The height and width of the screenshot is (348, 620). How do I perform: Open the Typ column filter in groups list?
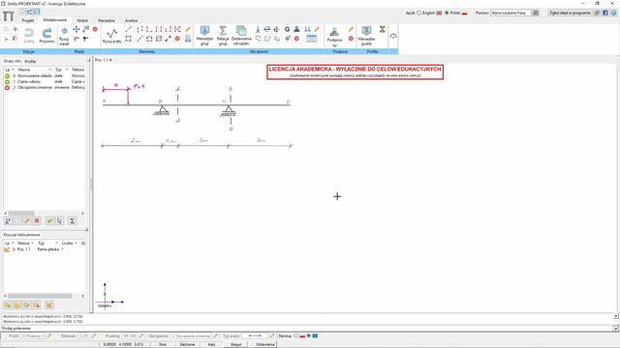[67, 70]
